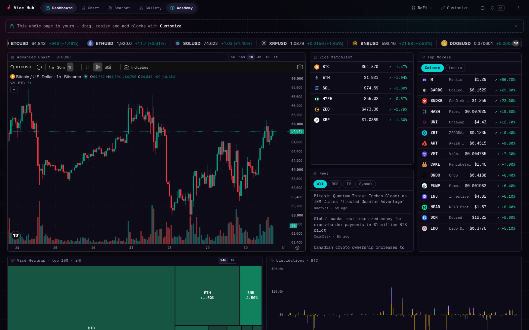The width and height of the screenshot is (529, 330).
Task: Click the Bitcoin coin icon in Watchlist
Action: pos(317,67)
